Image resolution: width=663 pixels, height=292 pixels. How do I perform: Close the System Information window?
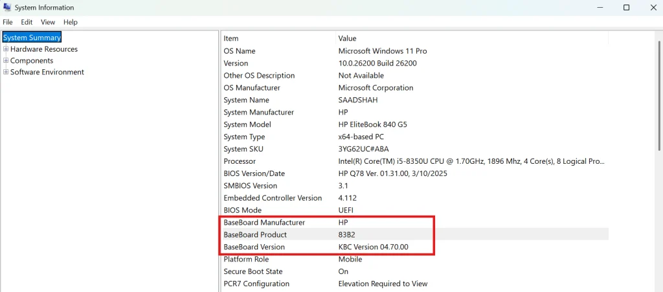[652, 8]
